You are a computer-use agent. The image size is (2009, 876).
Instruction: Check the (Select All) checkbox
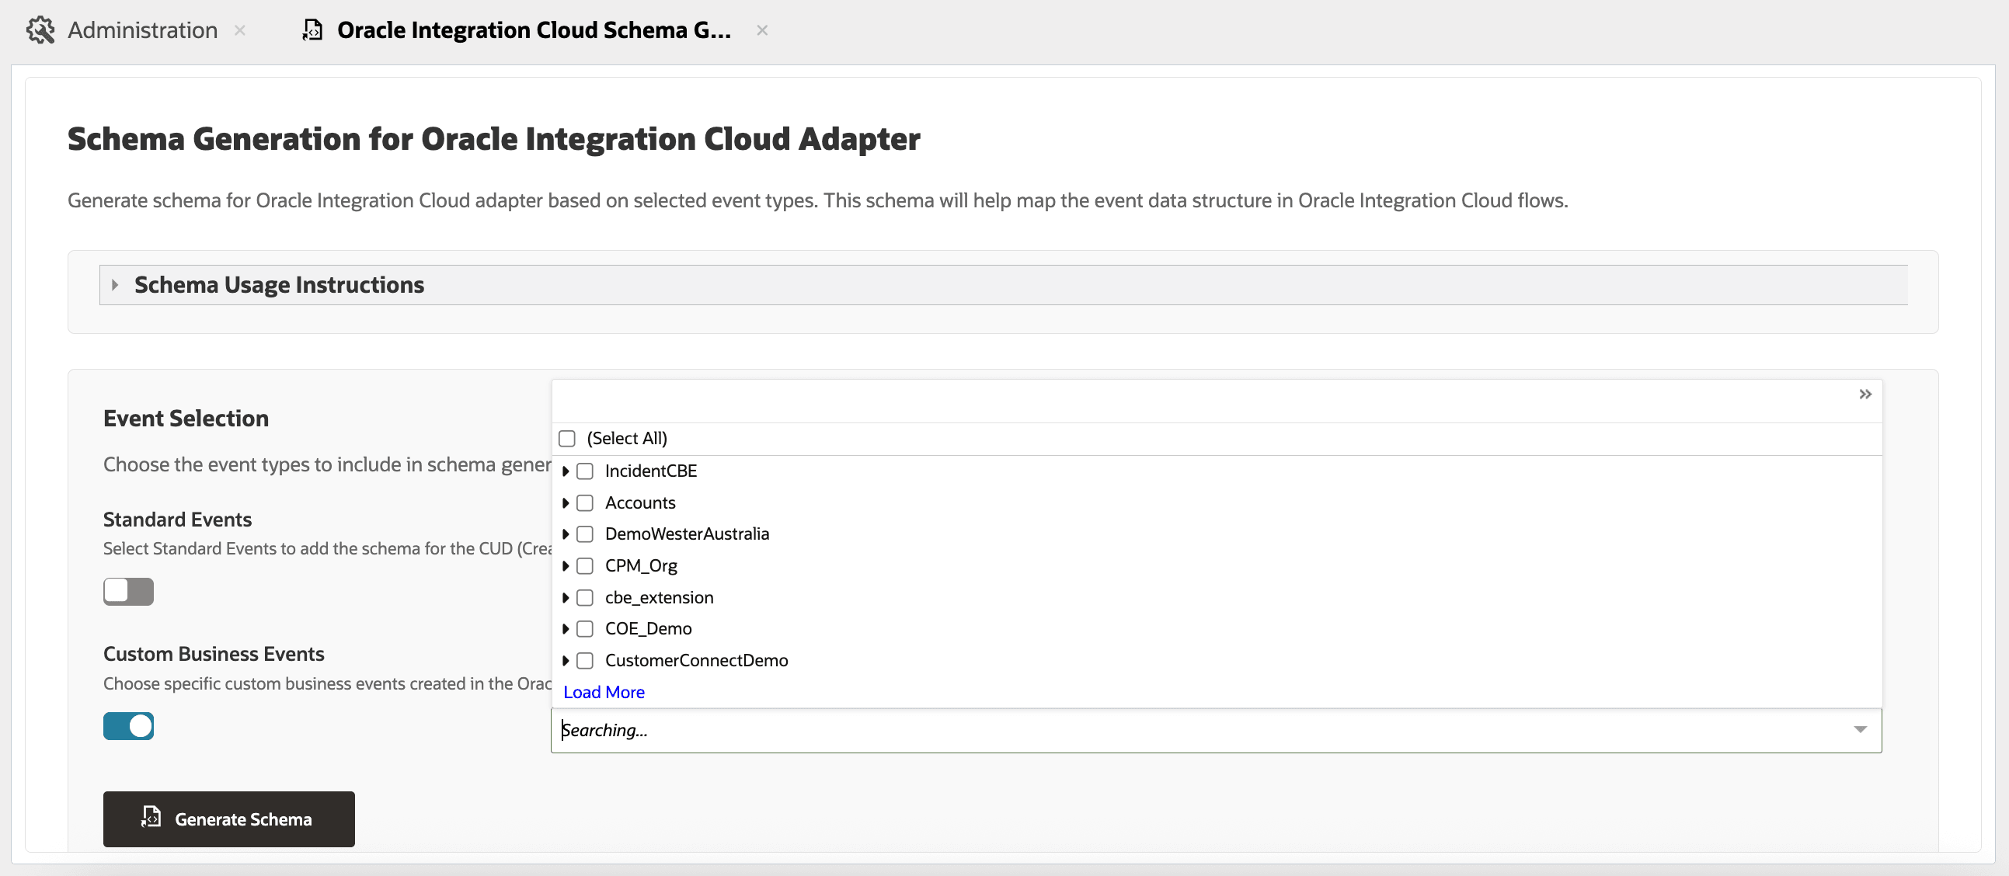tap(567, 439)
